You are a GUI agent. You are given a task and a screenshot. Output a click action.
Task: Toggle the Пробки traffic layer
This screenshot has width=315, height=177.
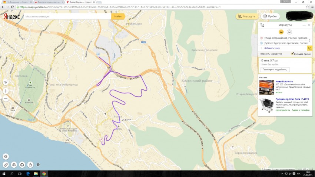[270, 17]
